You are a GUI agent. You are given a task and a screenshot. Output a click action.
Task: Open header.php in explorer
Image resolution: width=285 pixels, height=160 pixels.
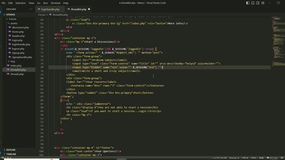point(18,36)
